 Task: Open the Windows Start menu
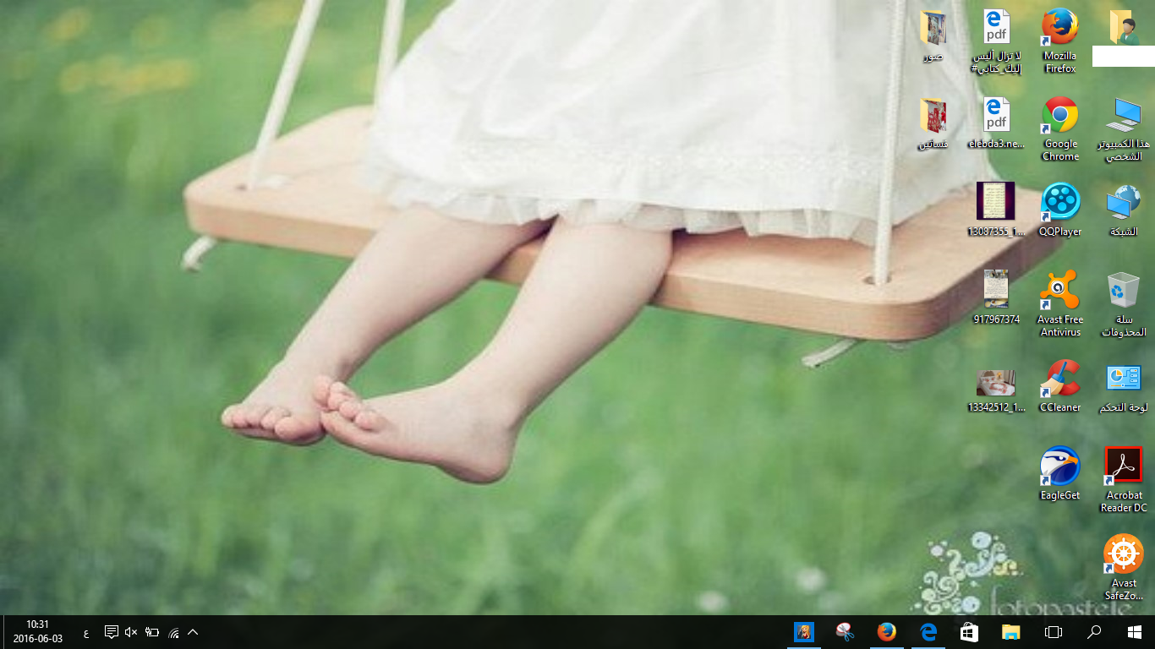(x=1134, y=632)
